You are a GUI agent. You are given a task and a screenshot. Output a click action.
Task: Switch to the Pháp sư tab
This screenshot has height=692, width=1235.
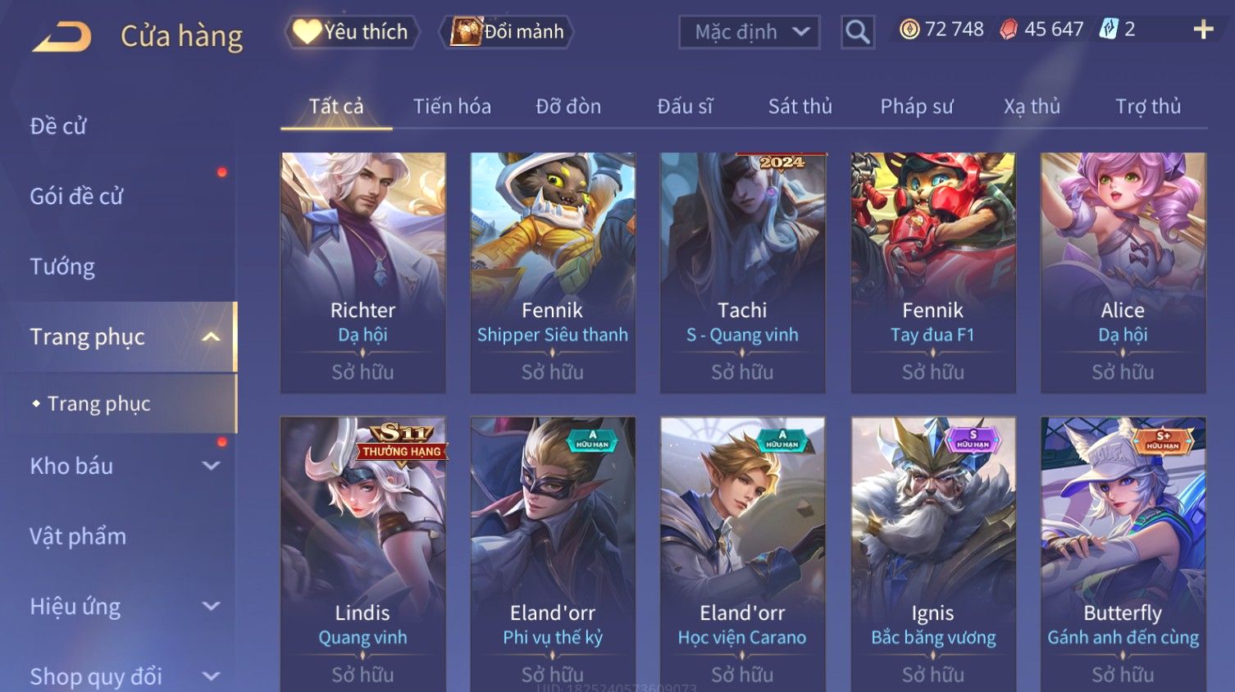click(917, 107)
